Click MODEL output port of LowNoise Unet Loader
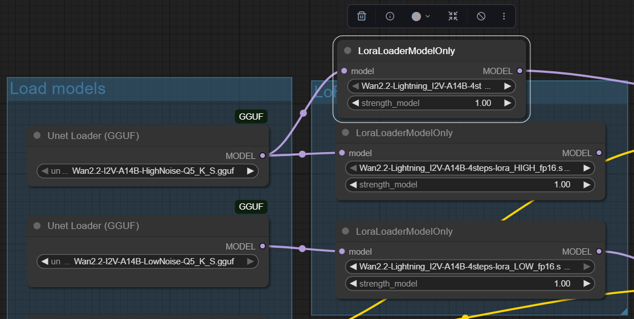Viewport: 634px width, 319px height. 263,246
